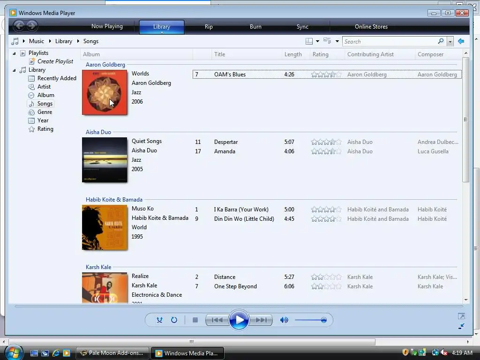The width and height of the screenshot is (480, 360).
Task: Go forward with the right arrow button
Action: 31,26
